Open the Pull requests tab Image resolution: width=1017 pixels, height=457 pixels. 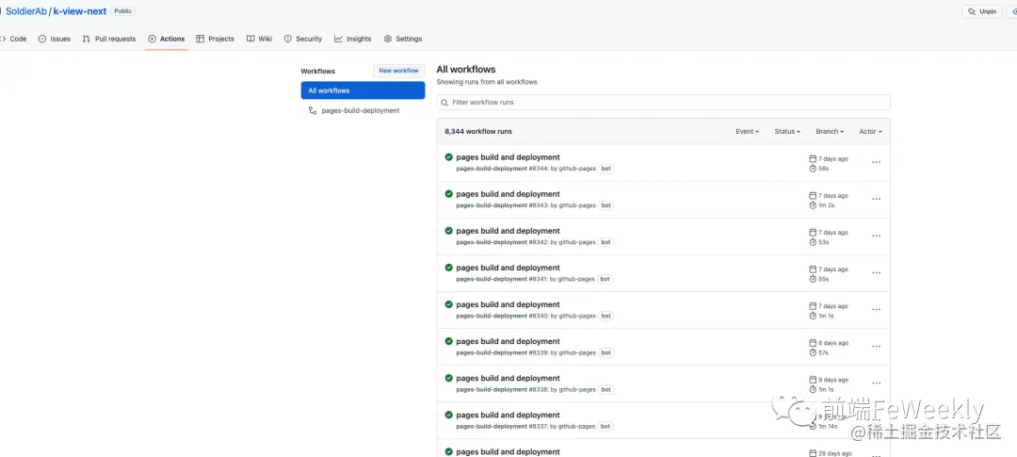pos(109,39)
